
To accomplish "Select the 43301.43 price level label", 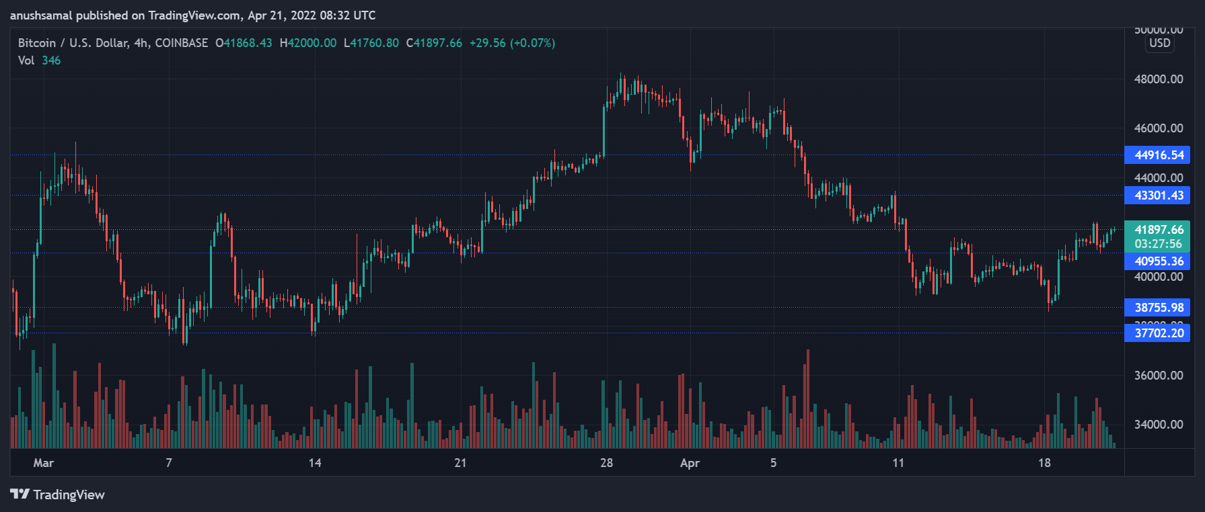I will (1157, 196).
